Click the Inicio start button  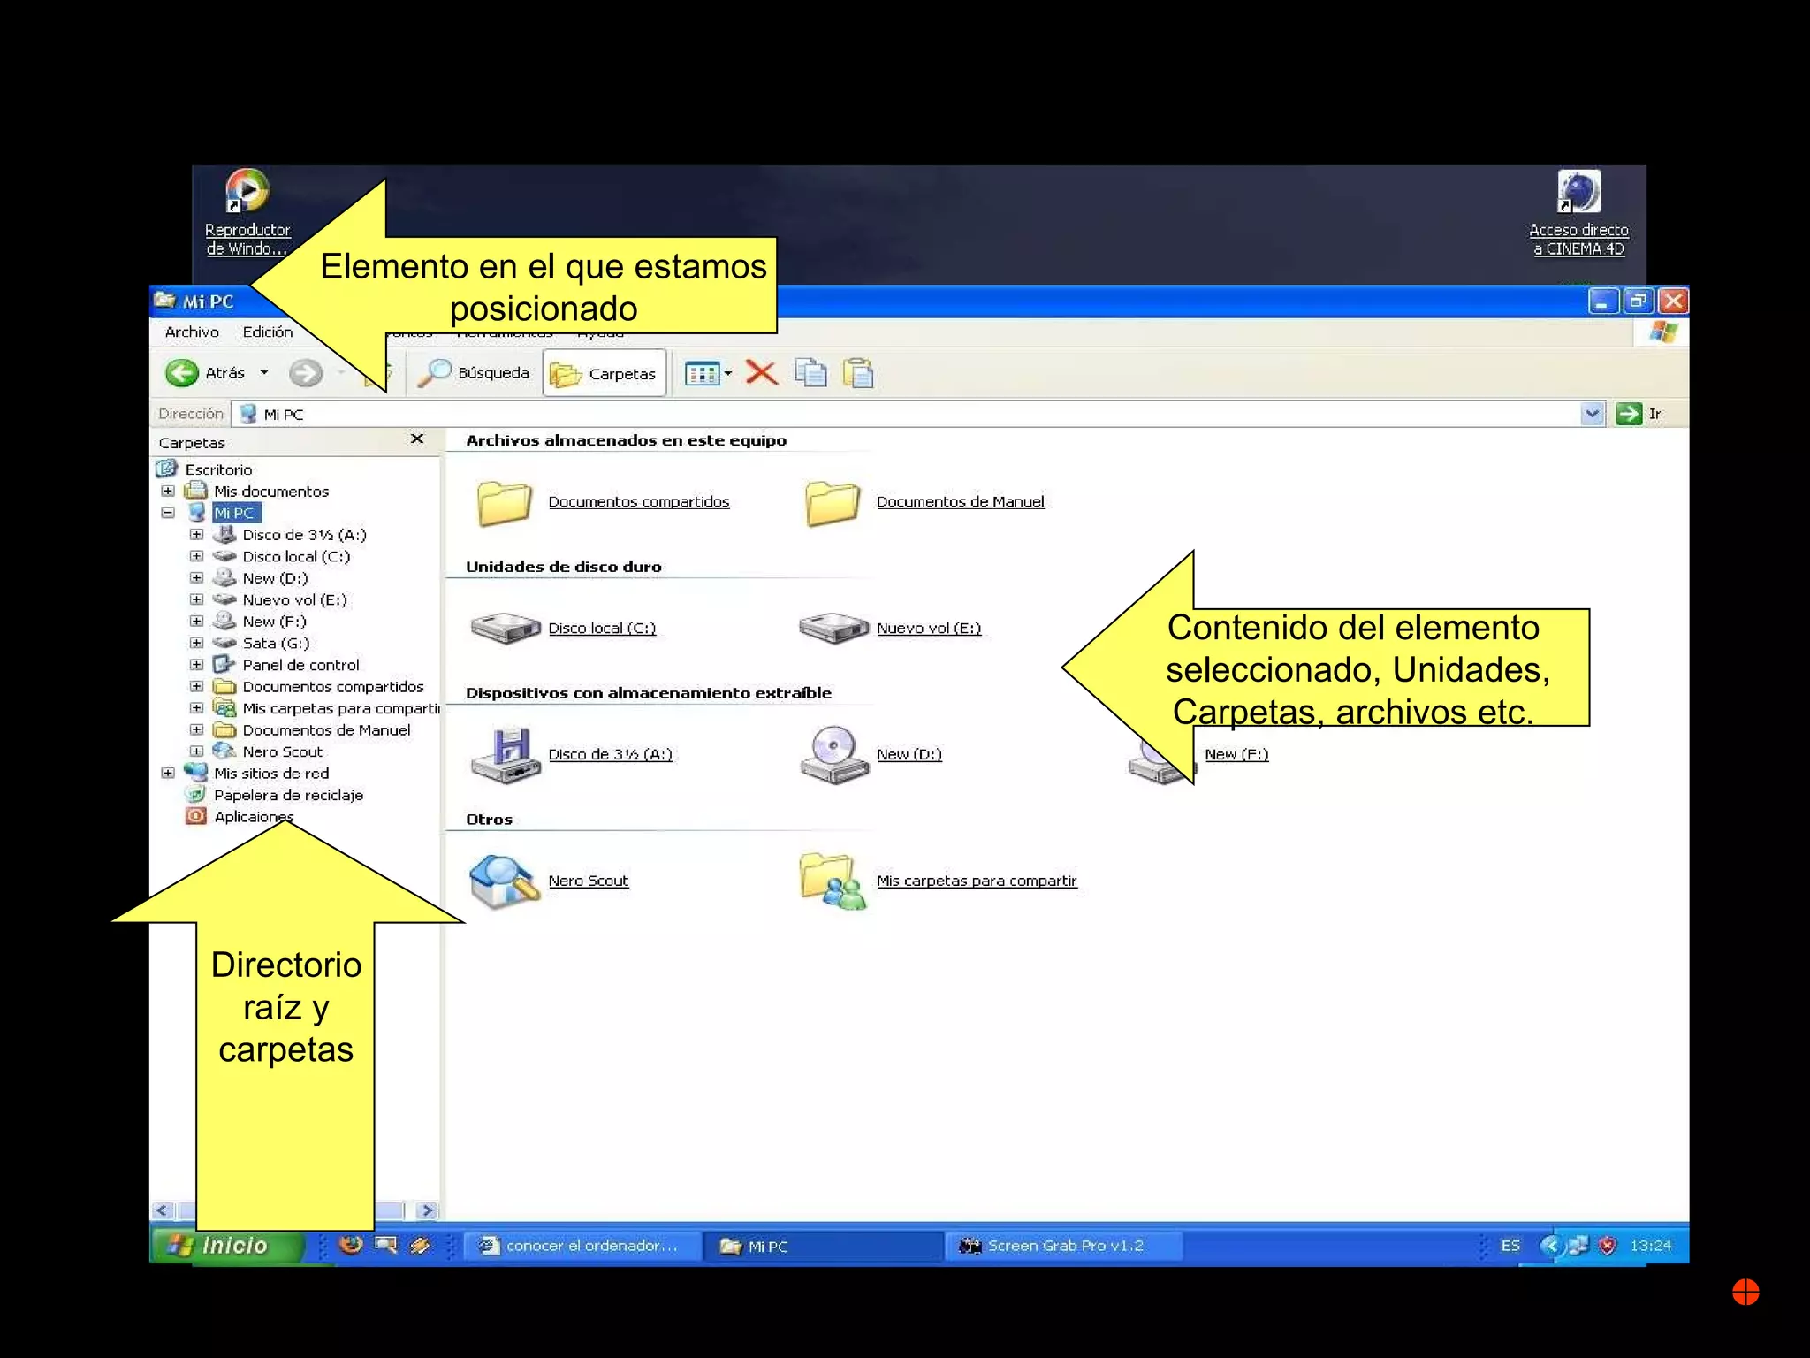[x=226, y=1245]
